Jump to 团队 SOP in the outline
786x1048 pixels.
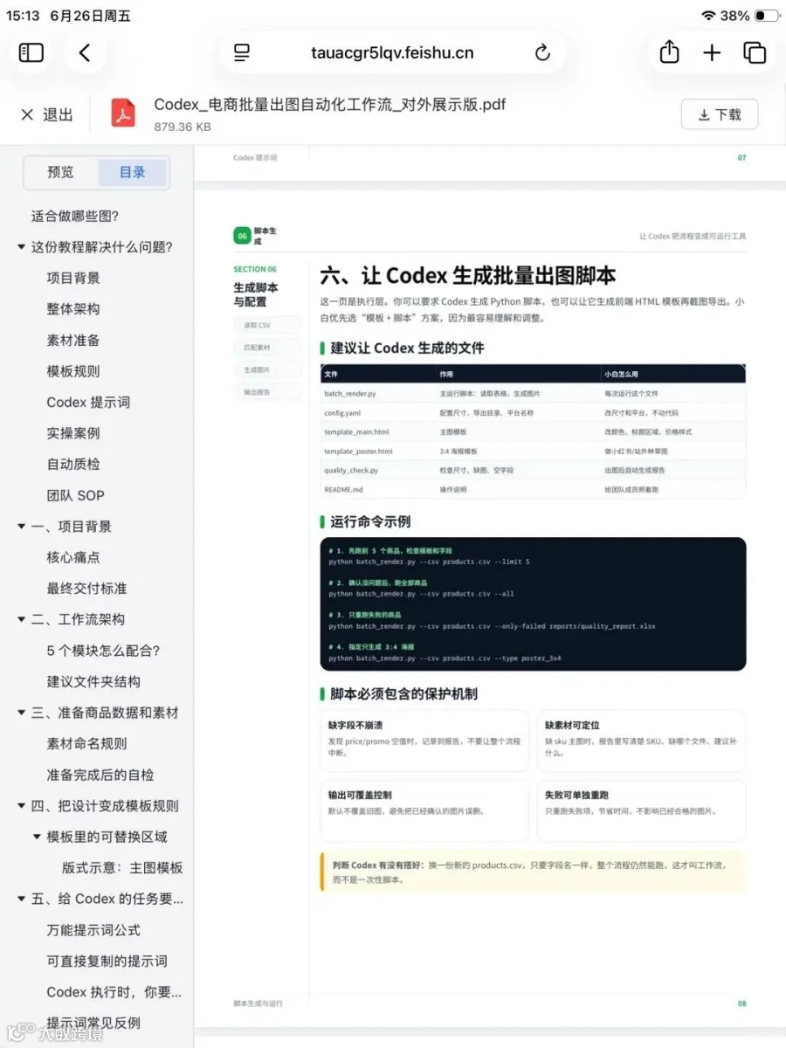tap(76, 495)
